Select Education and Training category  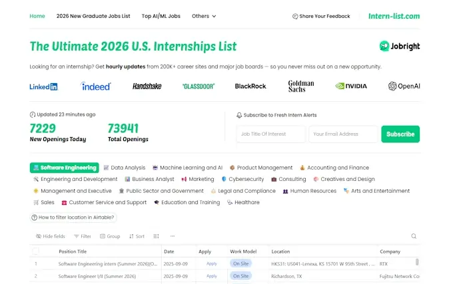coord(187,202)
